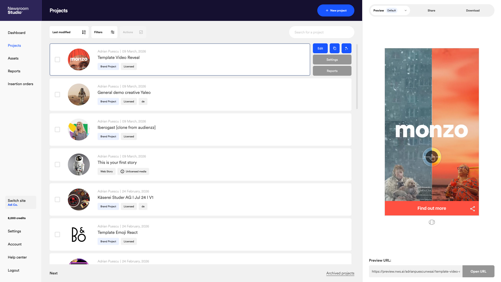
Task: Click the New project button
Action: pos(336,10)
